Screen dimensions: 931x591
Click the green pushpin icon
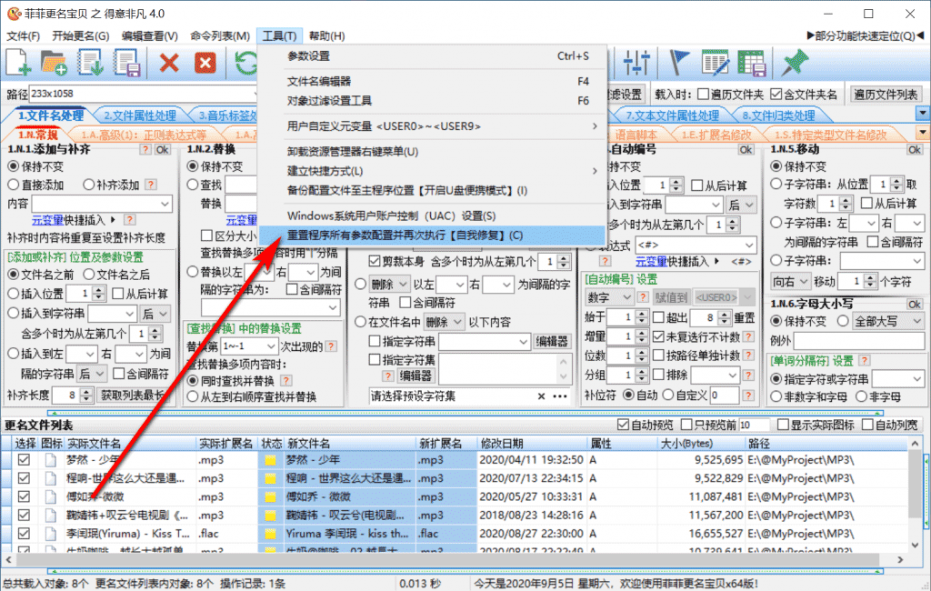point(795,63)
